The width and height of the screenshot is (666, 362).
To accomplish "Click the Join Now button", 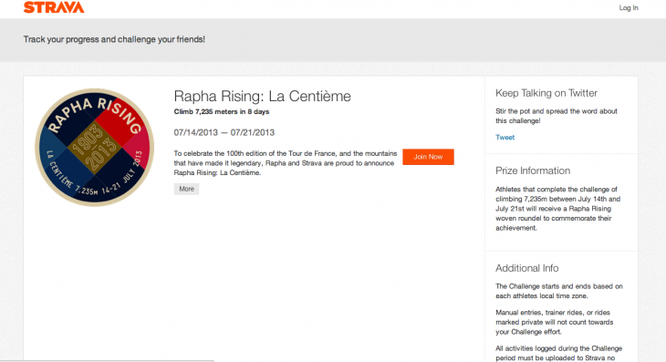I will point(428,157).
